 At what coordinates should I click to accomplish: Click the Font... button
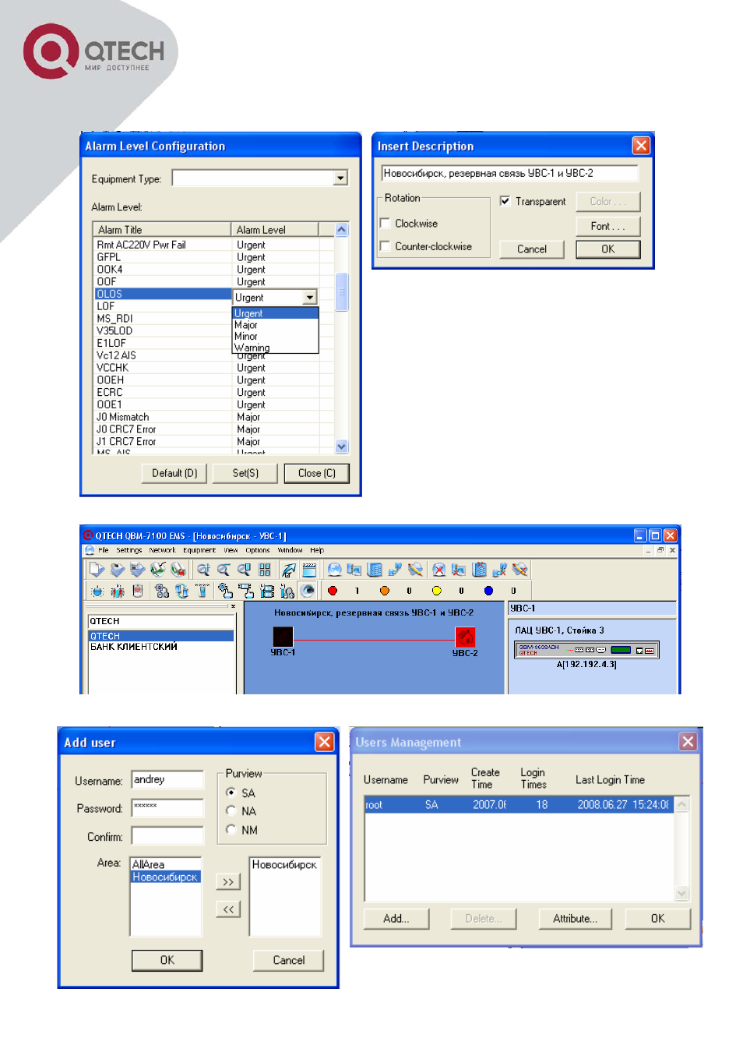coord(608,226)
